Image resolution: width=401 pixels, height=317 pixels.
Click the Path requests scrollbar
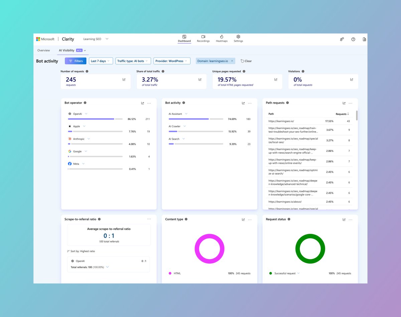coord(357,115)
